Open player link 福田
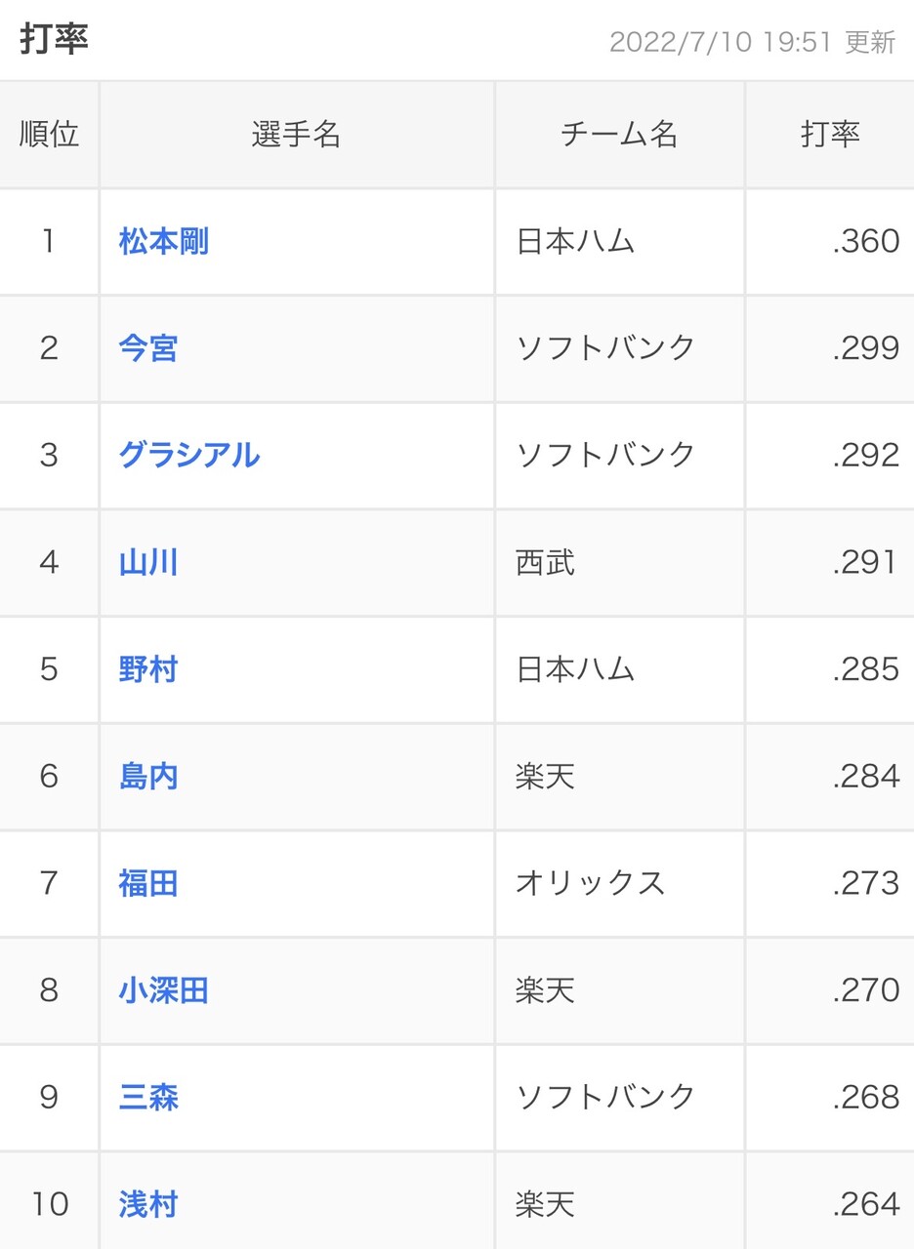 (x=148, y=885)
